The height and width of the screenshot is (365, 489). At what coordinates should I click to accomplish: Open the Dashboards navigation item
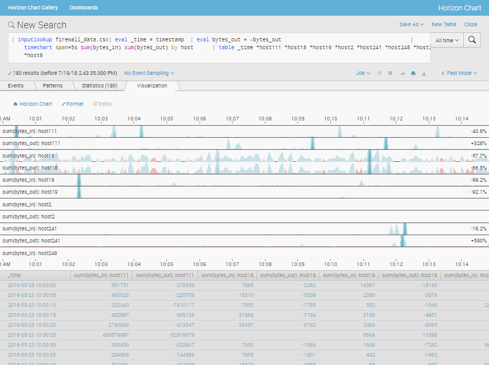coord(84,7)
